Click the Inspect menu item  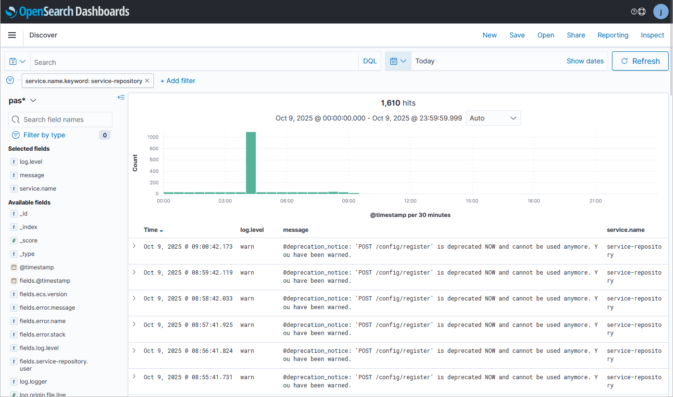652,35
